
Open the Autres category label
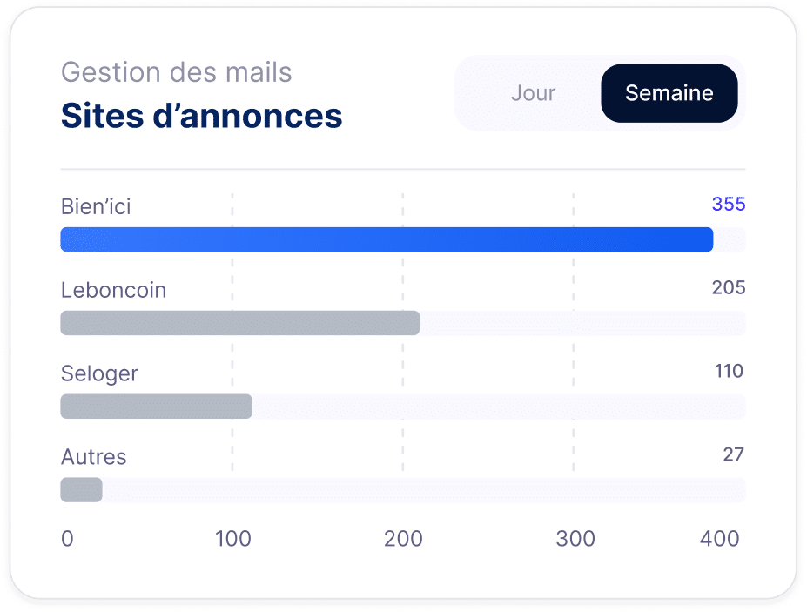coord(93,457)
